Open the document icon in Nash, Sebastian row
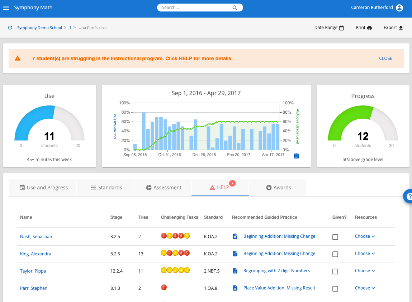Screen dimensions: 412x302 point(235,236)
